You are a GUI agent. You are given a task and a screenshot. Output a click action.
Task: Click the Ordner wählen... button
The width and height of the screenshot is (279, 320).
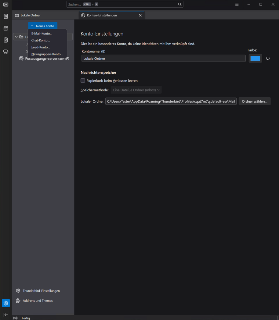[x=255, y=101]
